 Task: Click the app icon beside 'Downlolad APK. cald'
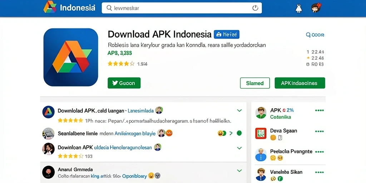pos(49,112)
